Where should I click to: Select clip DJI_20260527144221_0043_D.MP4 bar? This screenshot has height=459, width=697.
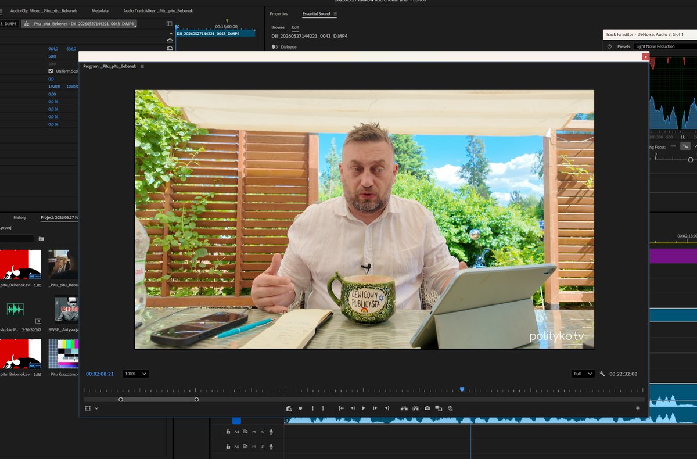click(215, 34)
